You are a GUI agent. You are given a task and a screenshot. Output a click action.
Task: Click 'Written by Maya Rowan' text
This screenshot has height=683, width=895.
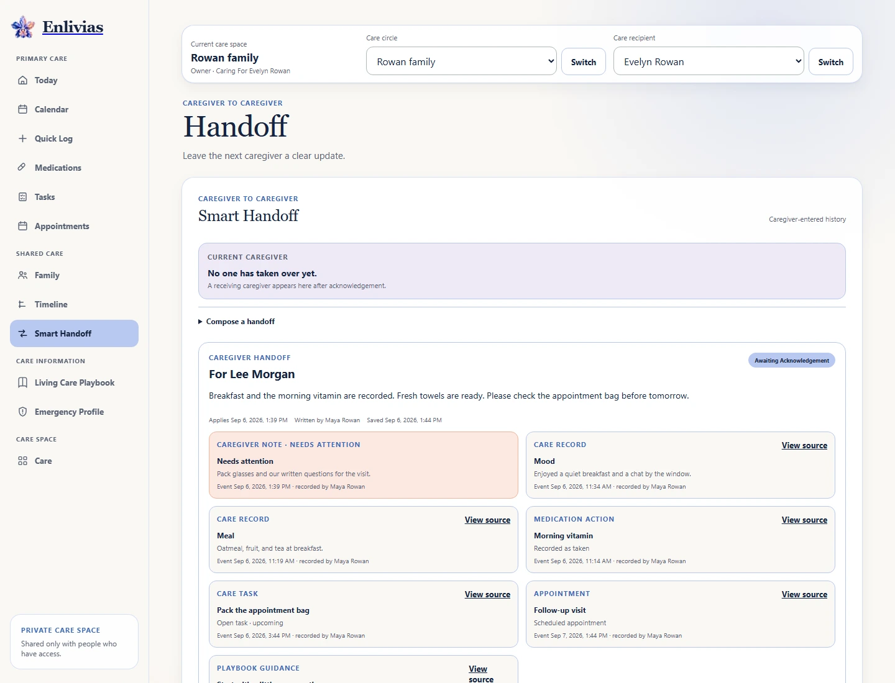(x=327, y=420)
